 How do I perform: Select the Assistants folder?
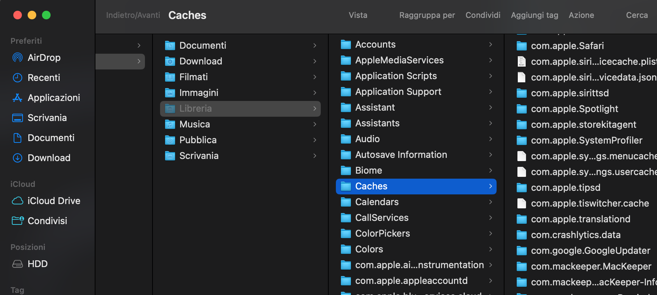416,123
